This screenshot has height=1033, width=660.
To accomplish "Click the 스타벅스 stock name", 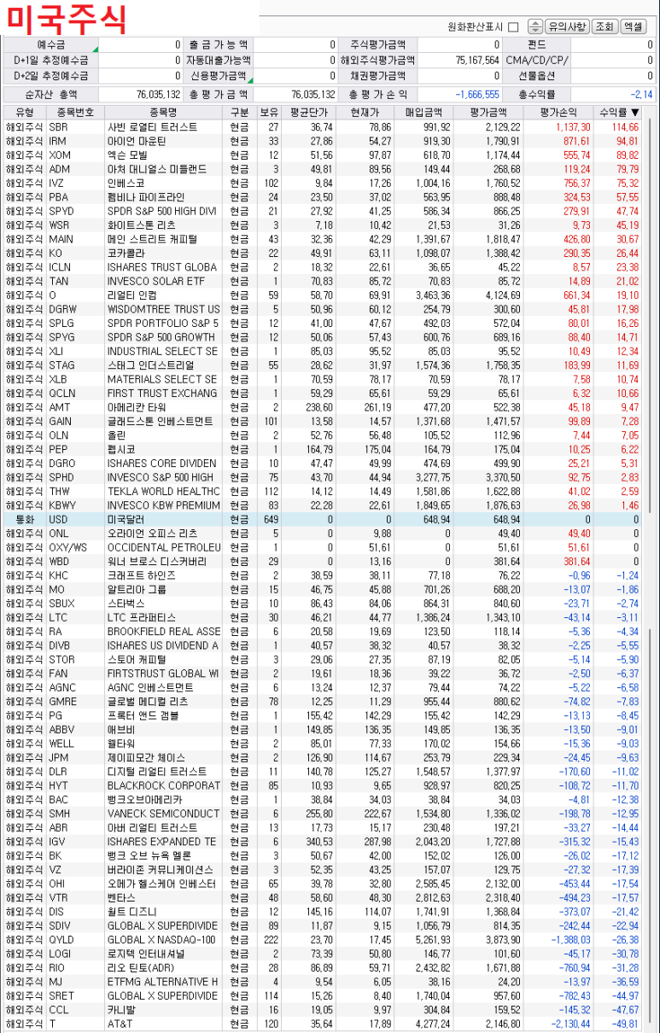I will click(x=126, y=604).
